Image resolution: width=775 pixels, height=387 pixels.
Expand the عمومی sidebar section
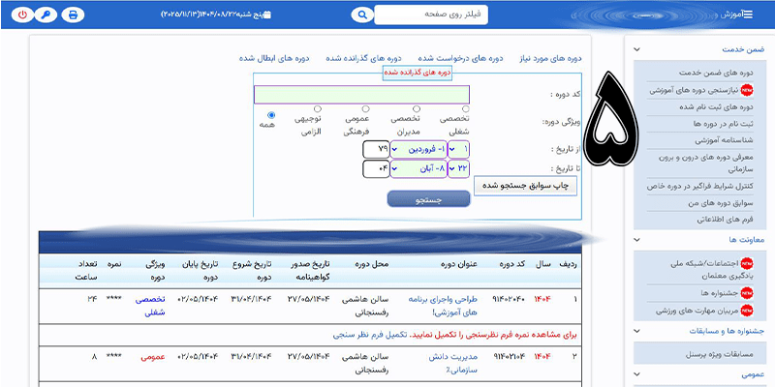click(637, 374)
